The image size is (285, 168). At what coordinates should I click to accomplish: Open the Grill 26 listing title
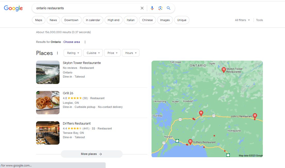[x=68, y=93]
